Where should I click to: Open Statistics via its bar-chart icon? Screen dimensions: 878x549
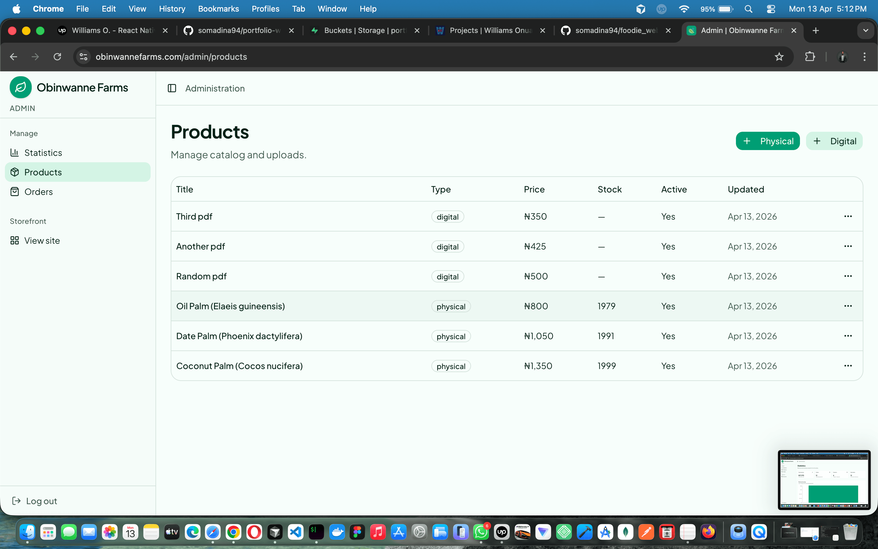pyautogui.click(x=15, y=152)
